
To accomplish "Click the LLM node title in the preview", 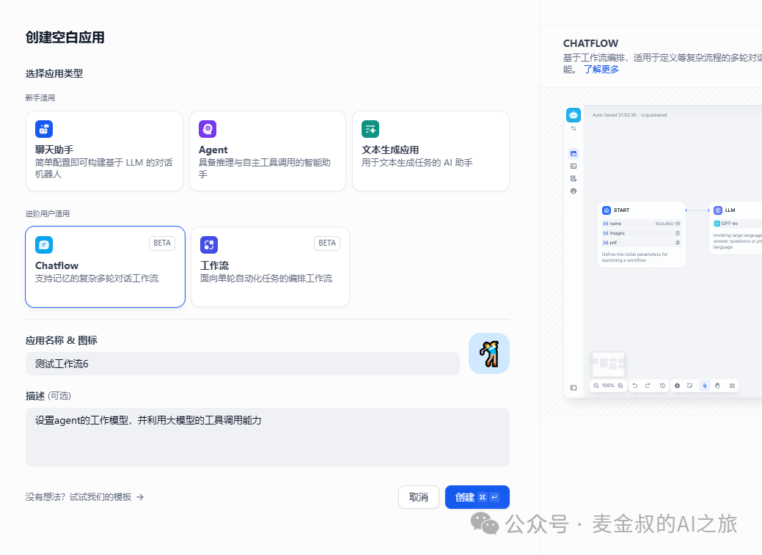I will click(x=730, y=210).
